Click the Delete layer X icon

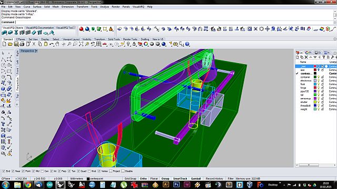(x=306, y=57)
